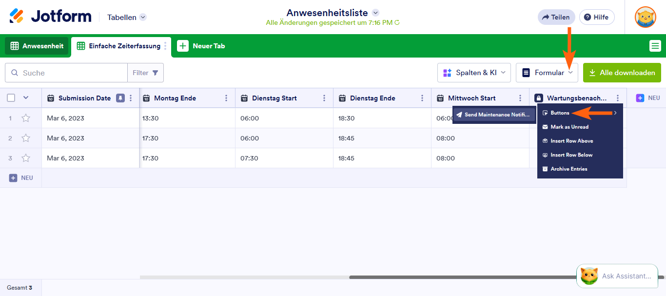Click the Gesamt 3 total in the footer
The image size is (666, 296).
(x=20, y=288)
